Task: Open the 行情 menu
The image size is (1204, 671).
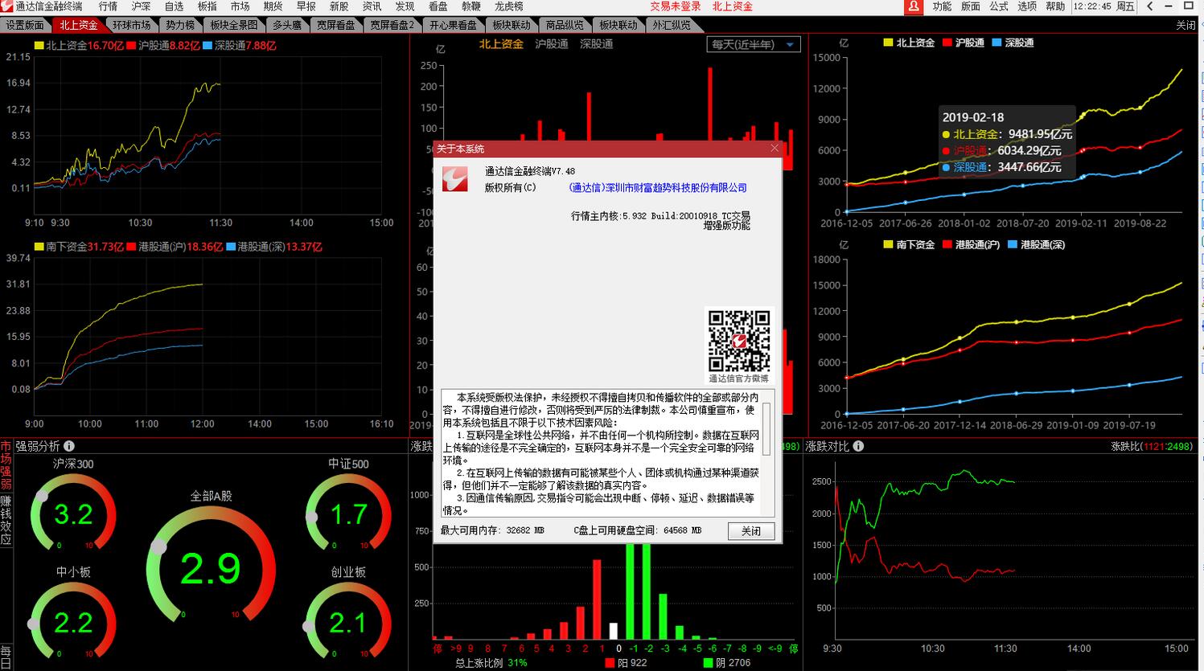Action: tap(108, 6)
